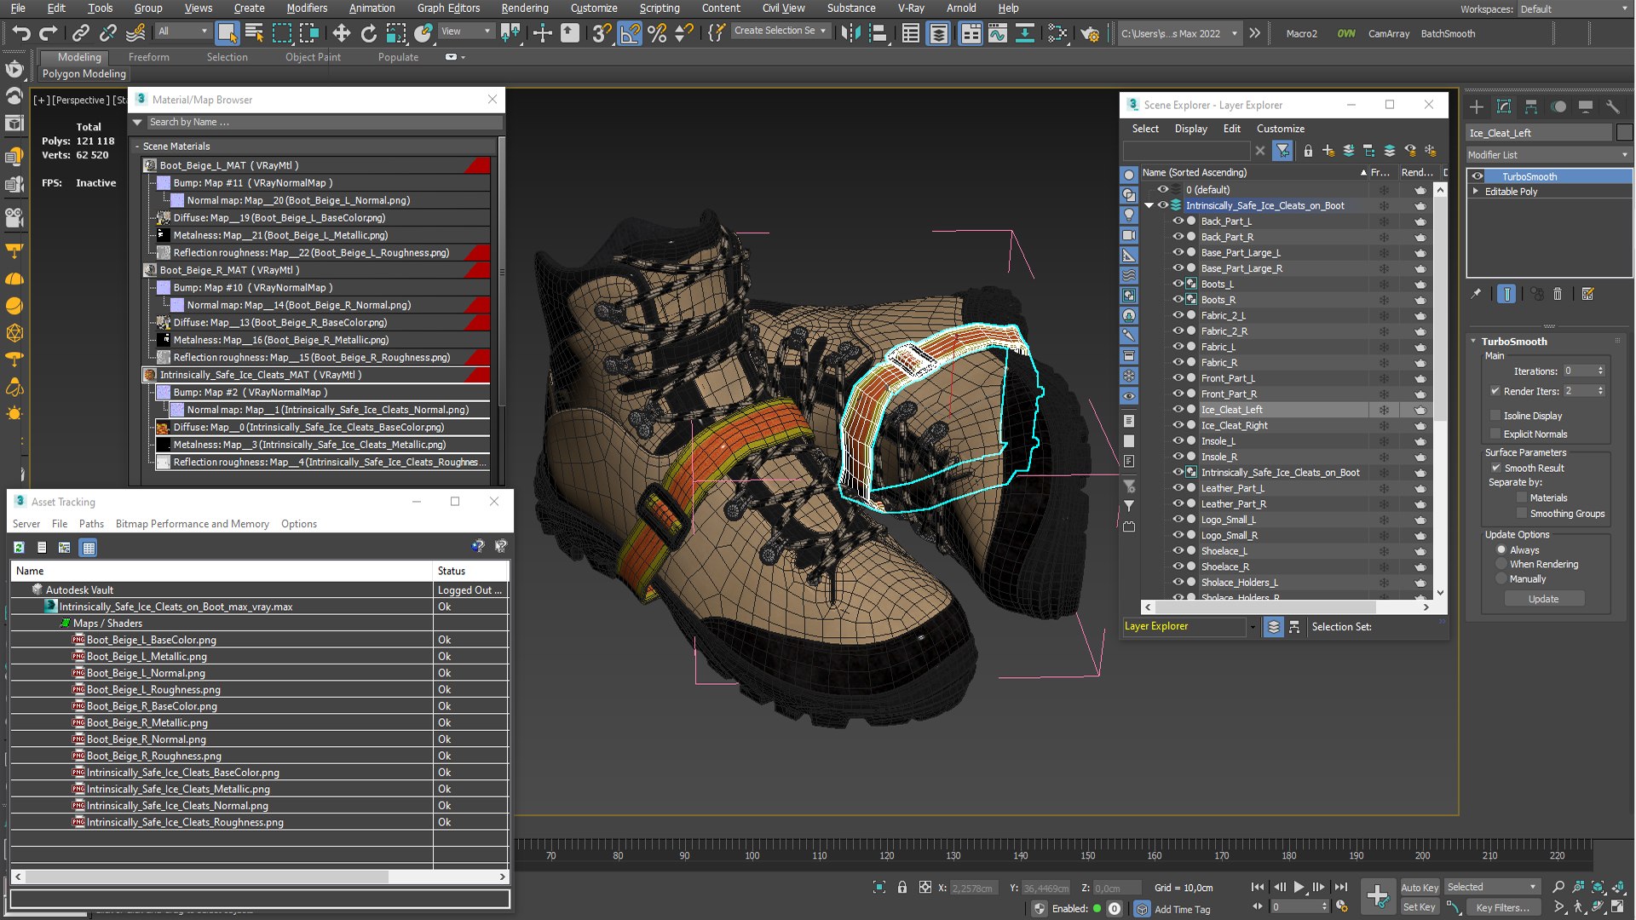
Task: Click the Mirror tool icon
Action: coord(850,33)
